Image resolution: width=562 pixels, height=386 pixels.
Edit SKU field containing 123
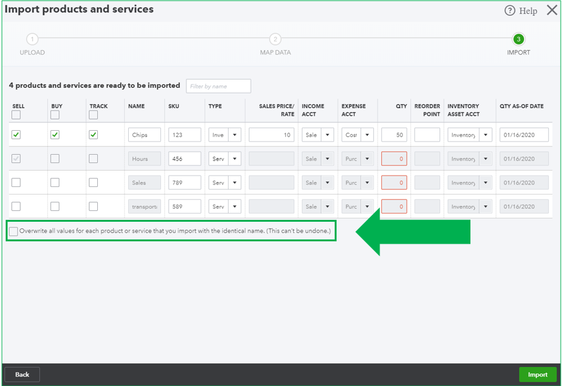184,135
